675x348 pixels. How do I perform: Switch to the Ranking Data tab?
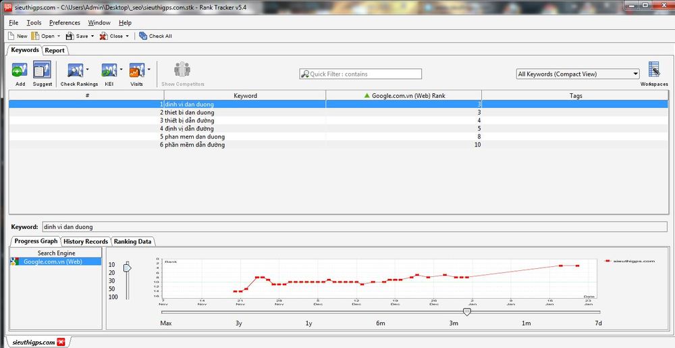coord(132,242)
